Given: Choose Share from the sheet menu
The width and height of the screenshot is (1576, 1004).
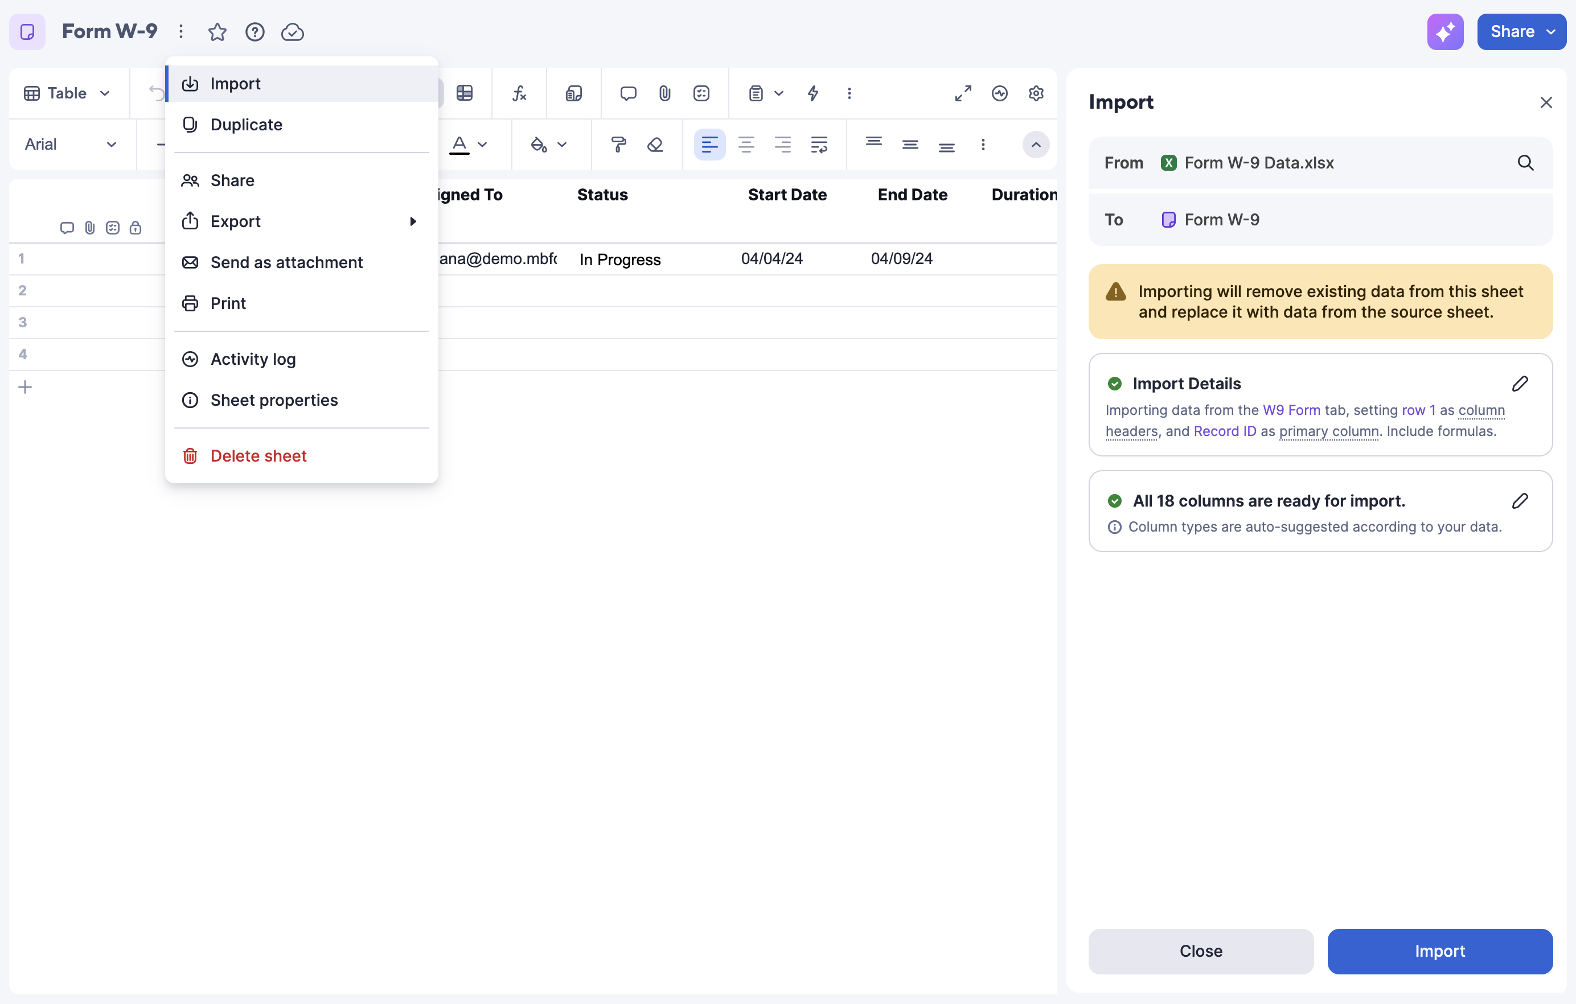Looking at the screenshot, I should (x=302, y=180).
